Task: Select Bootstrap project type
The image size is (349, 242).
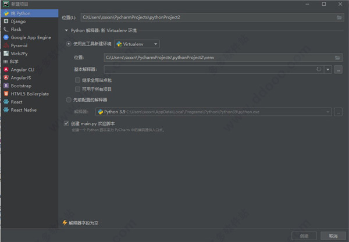Action: pyautogui.click(x=30, y=86)
